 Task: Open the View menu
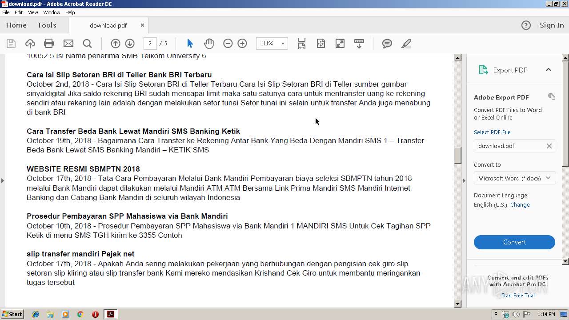pyautogui.click(x=33, y=12)
